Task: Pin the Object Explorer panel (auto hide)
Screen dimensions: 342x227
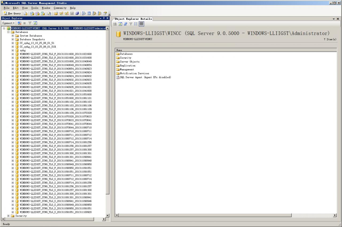Action: [x=104, y=18]
